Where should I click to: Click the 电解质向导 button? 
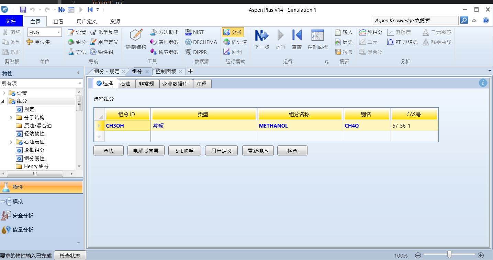pyautogui.click(x=146, y=151)
